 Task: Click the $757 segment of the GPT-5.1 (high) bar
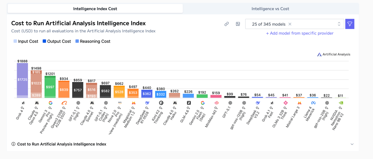tap(78, 90)
